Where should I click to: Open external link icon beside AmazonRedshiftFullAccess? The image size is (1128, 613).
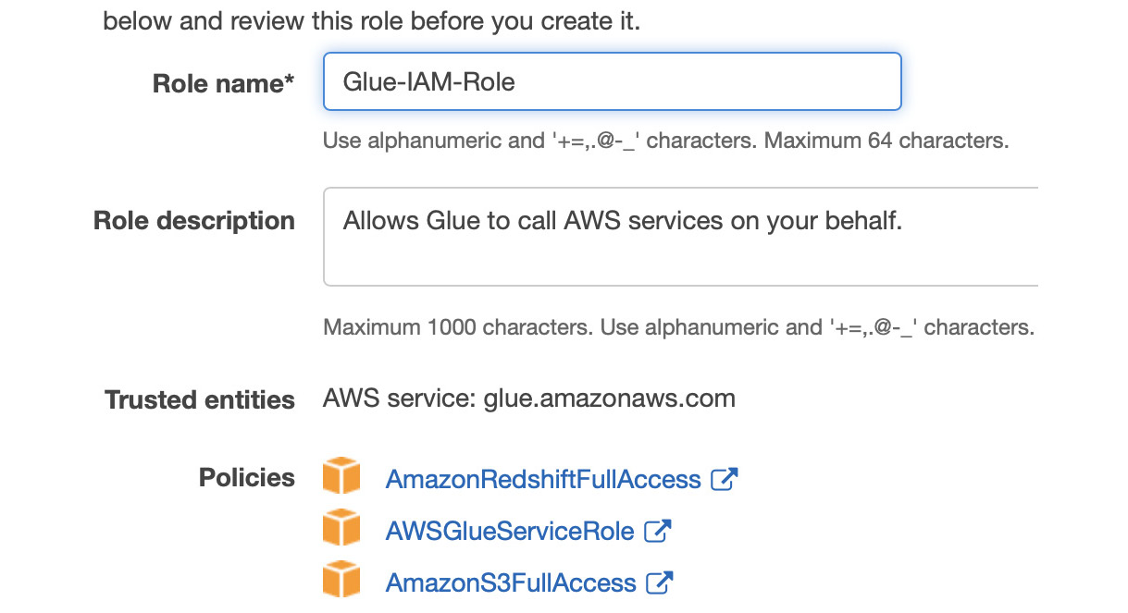pyautogui.click(x=724, y=479)
